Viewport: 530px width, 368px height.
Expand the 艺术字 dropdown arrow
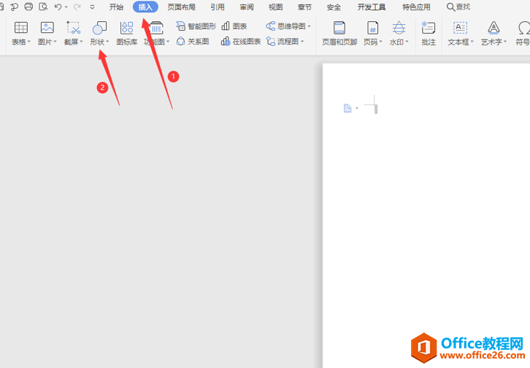[505, 42]
